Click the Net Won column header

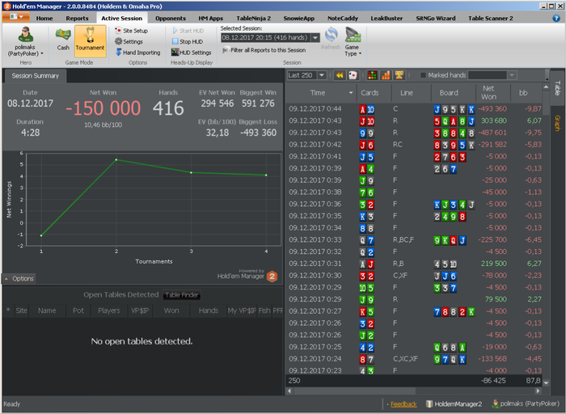(x=492, y=93)
